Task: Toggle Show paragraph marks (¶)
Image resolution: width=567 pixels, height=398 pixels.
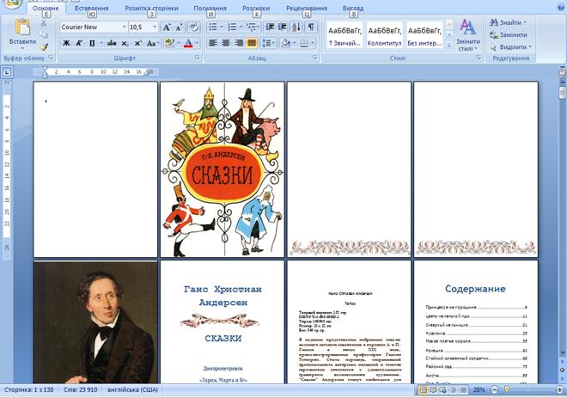Action: click(x=311, y=28)
